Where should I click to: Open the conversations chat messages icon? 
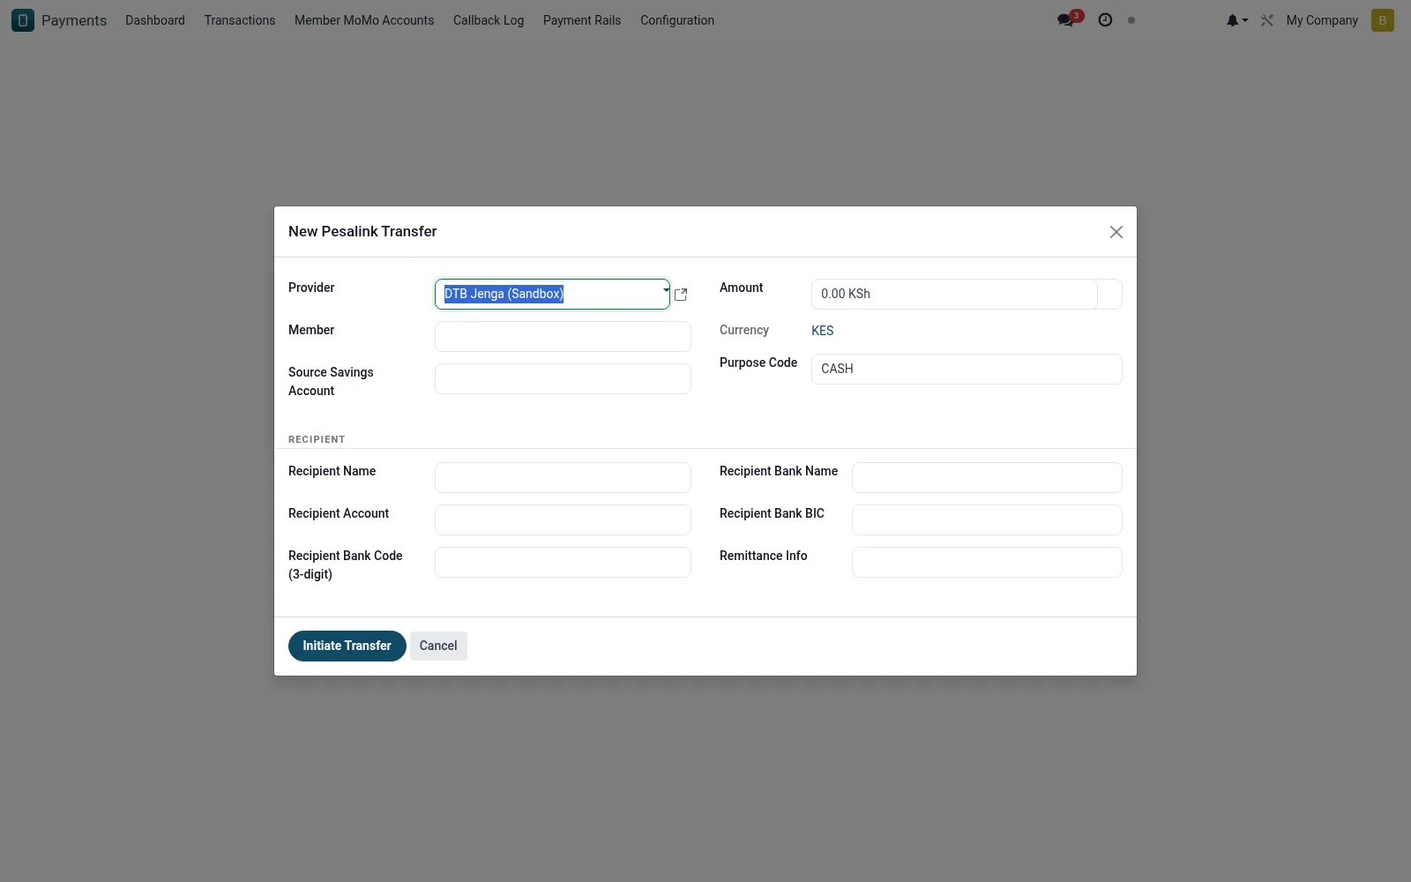click(1066, 20)
